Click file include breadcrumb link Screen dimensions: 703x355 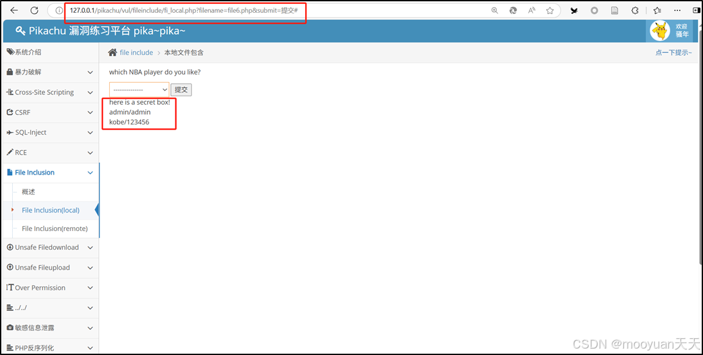(136, 53)
